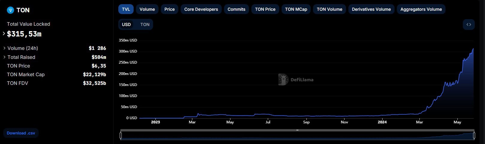Expand the Total Value Locked breakdown
Image resolution: width=485 pixels, height=144 pixels.
pos(4,33)
